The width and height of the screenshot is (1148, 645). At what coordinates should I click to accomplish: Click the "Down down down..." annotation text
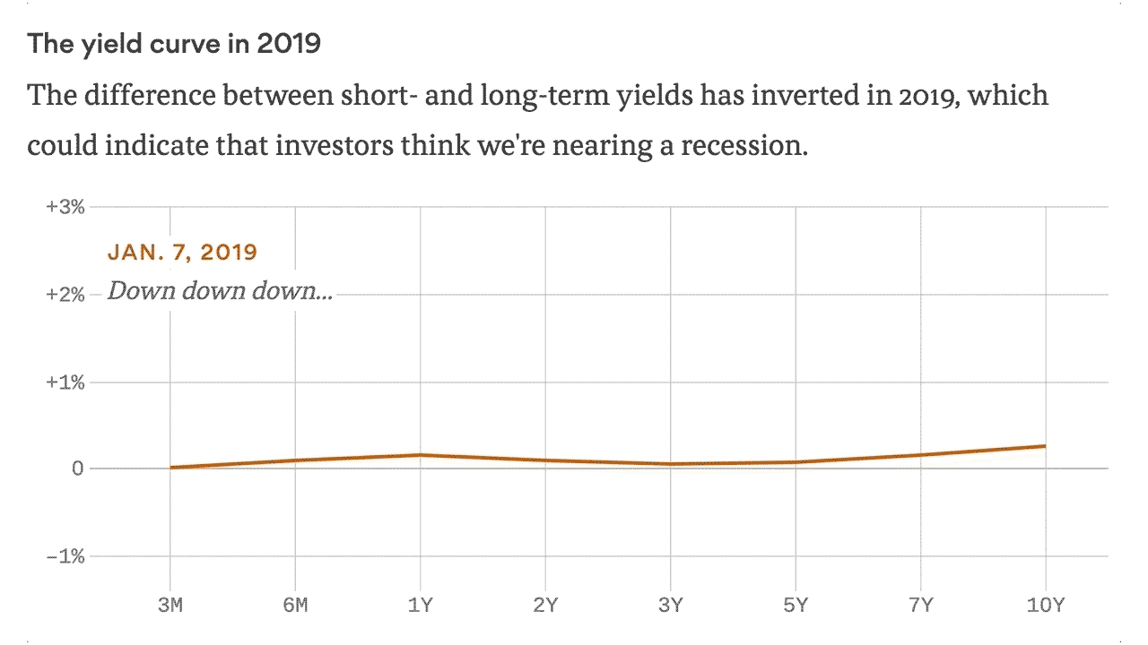pos(220,291)
